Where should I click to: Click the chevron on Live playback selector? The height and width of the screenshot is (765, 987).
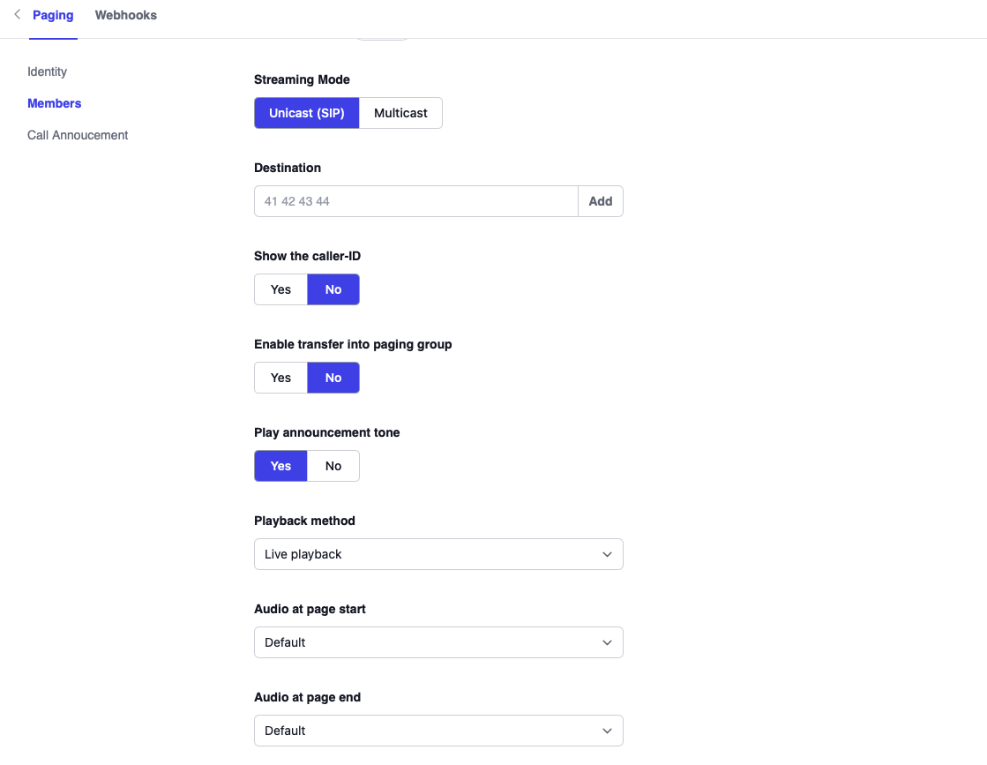coord(607,554)
